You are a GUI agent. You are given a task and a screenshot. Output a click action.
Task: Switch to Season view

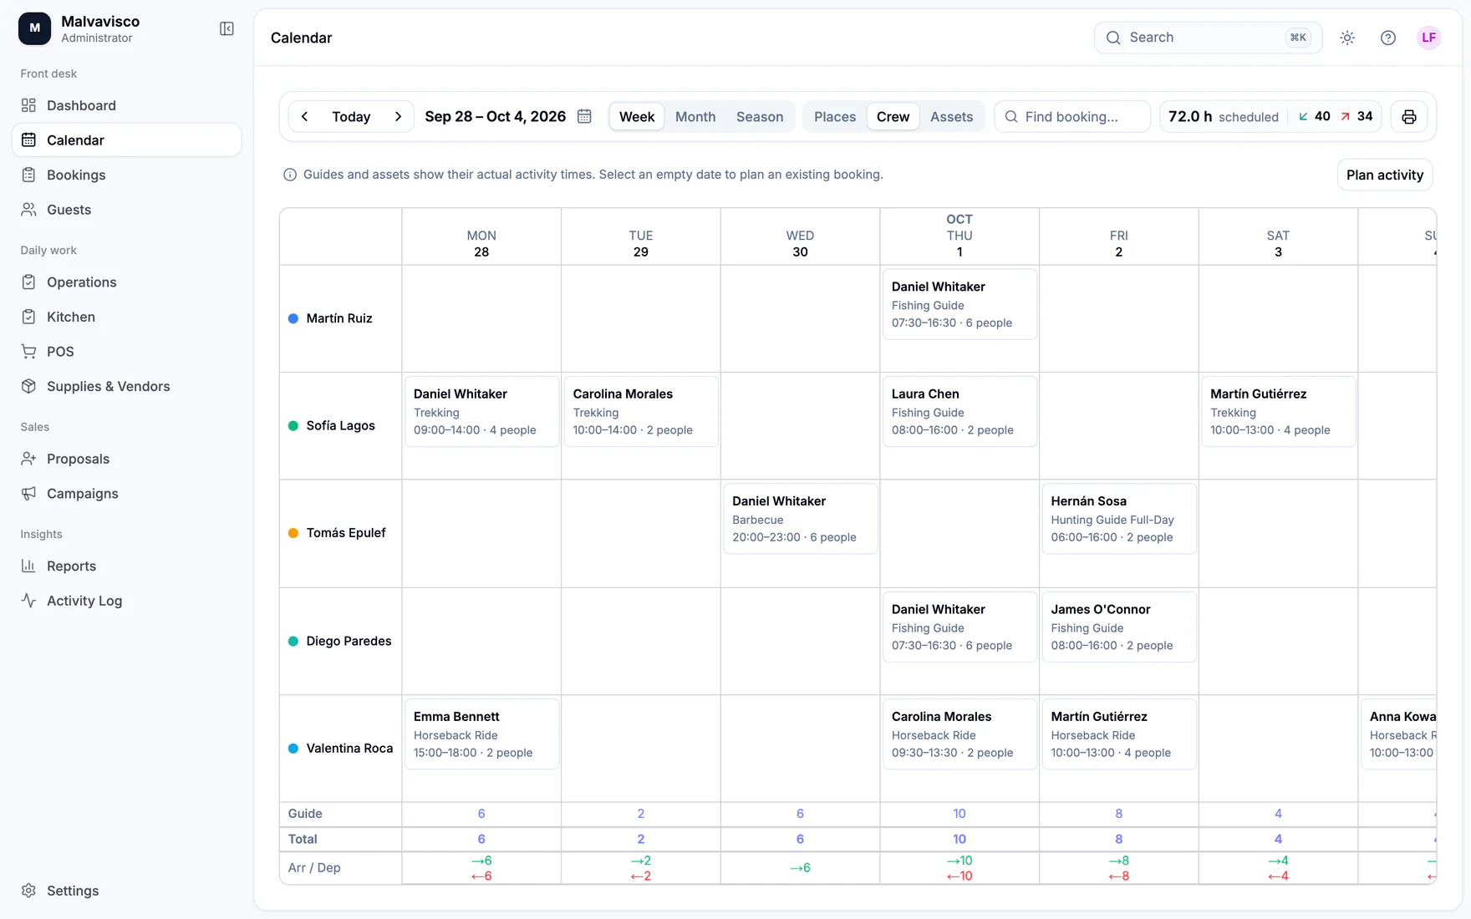coord(760,117)
